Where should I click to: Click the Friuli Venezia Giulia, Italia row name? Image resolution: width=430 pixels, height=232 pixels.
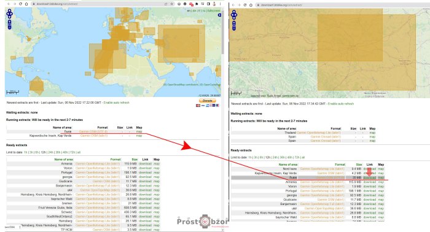pyautogui.click(x=55, y=207)
